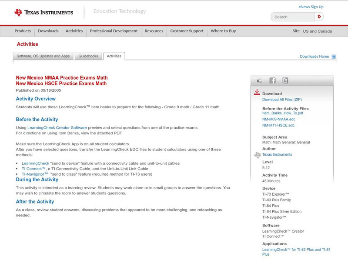Click the Downloads Home house icon

click(x=333, y=56)
